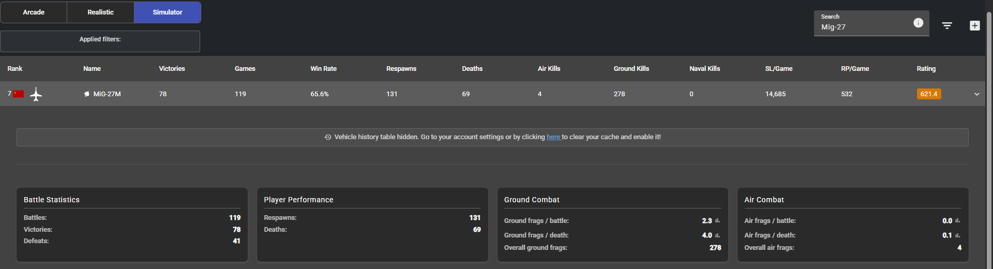This screenshot has height=269, width=993.
Task: Sort table by Win Rate column
Action: pyautogui.click(x=323, y=69)
